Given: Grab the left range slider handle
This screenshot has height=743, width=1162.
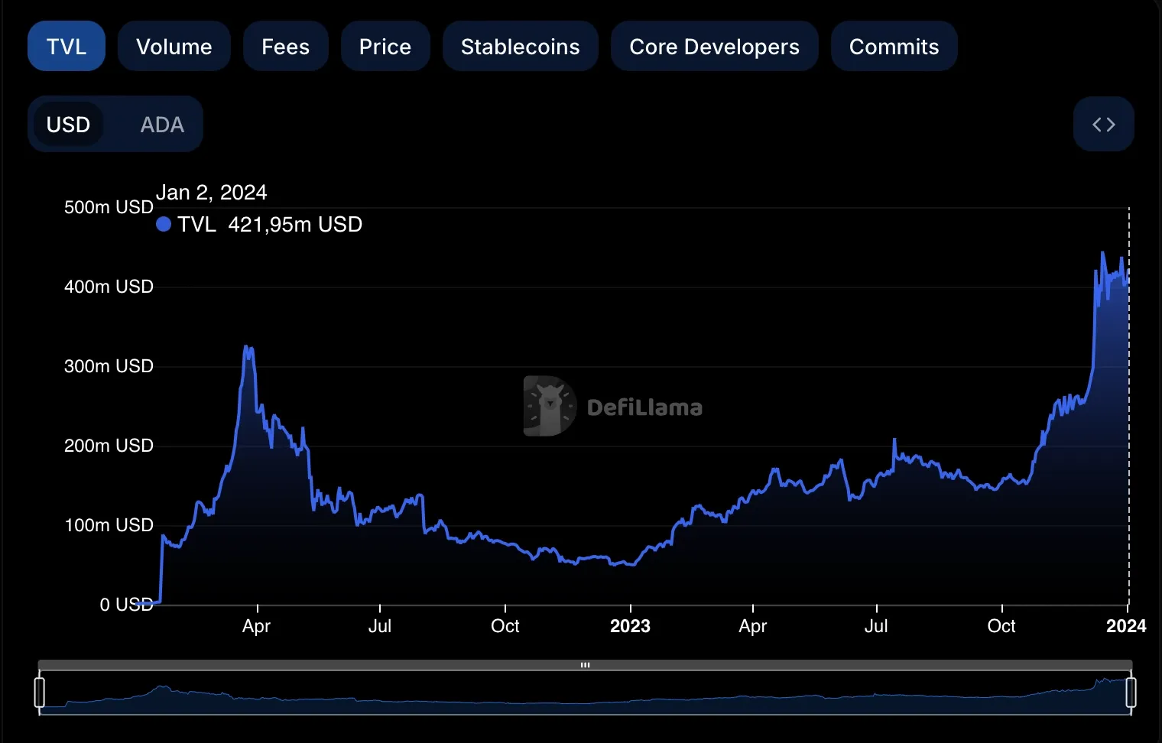Looking at the screenshot, I should click(x=40, y=693).
